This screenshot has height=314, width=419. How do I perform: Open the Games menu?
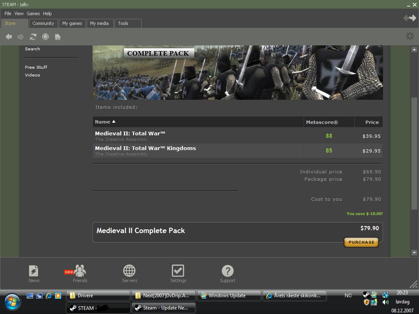tap(33, 13)
